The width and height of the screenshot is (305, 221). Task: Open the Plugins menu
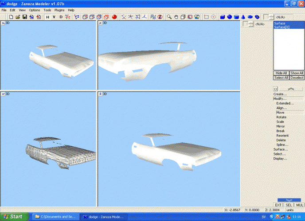coord(59,10)
